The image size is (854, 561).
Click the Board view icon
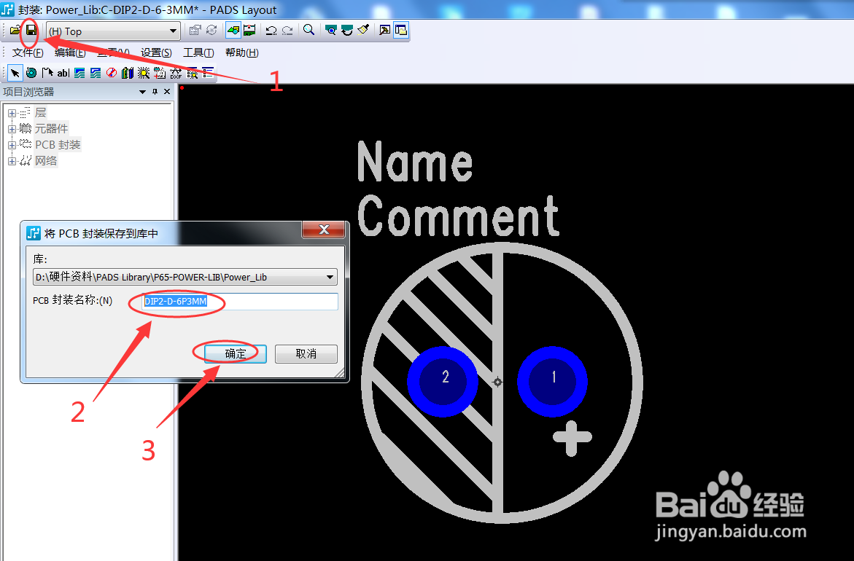click(x=330, y=31)
